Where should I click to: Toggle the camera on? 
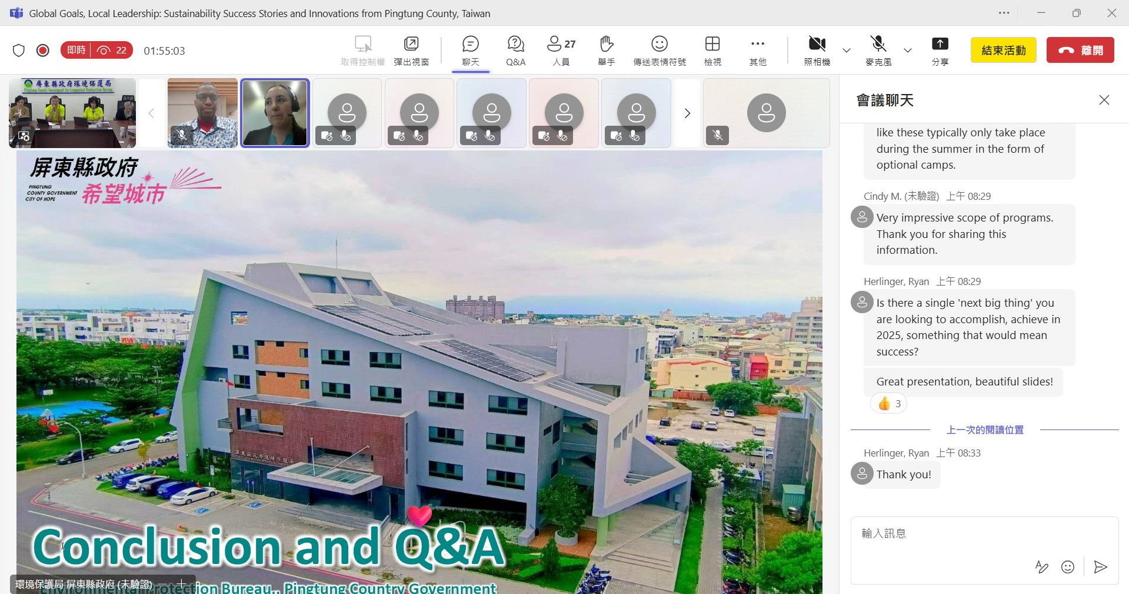point(817,51)
